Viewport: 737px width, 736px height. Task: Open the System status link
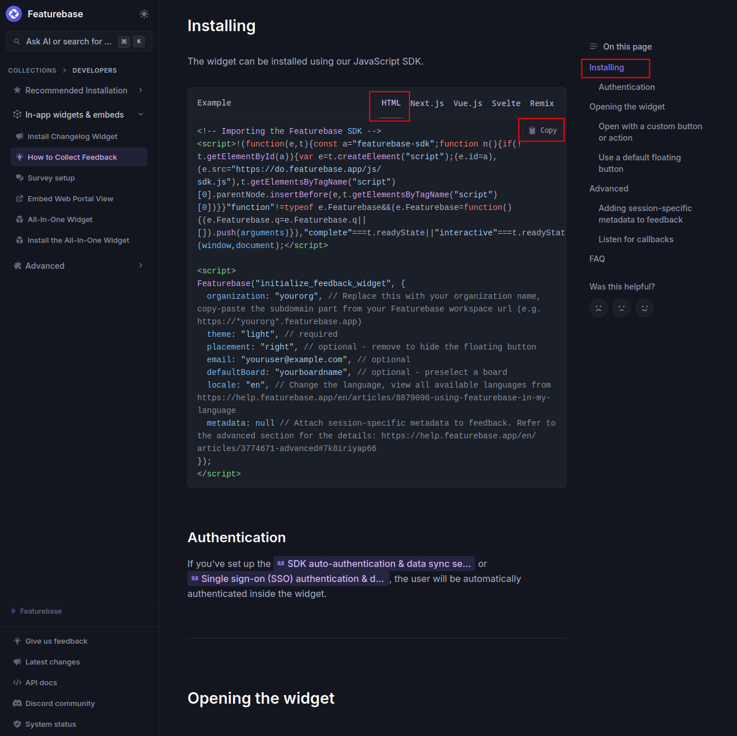tap(51, 724)
